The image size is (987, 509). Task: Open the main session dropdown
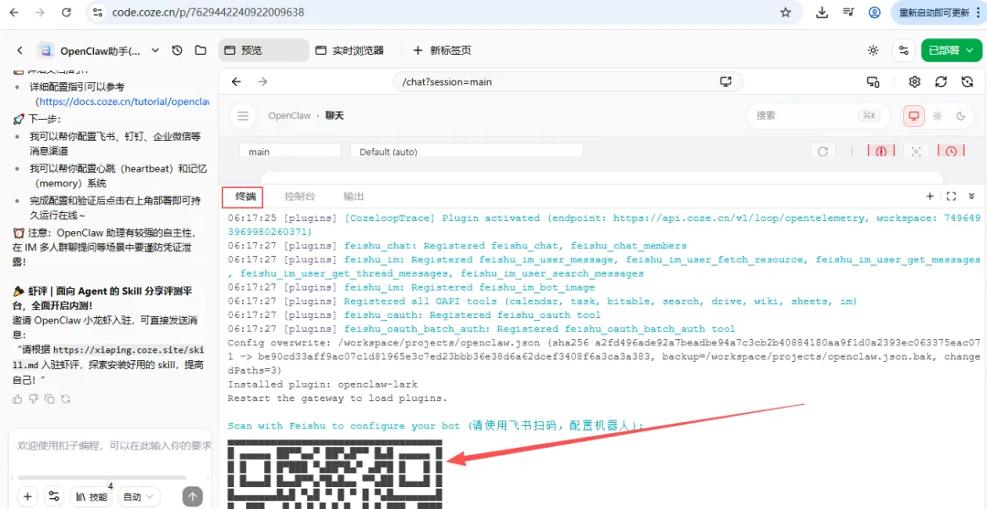coord(291,152)
